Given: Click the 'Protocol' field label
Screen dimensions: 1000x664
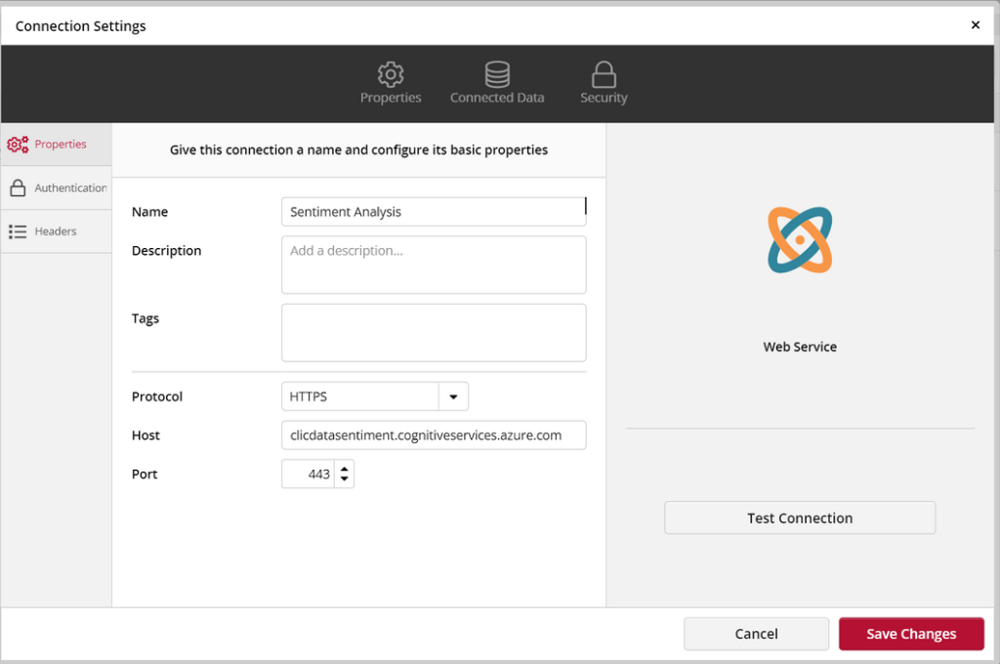Looking at the screenshot, I should click(x=157, y=396).
